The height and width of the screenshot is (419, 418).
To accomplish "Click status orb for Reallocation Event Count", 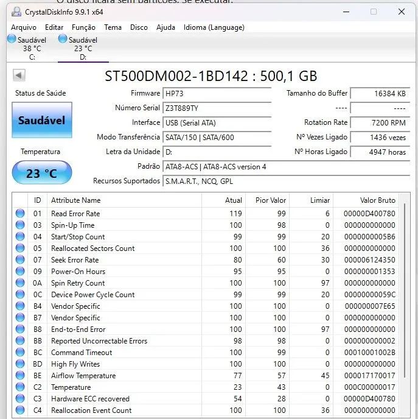I will (x=20, y=410).
